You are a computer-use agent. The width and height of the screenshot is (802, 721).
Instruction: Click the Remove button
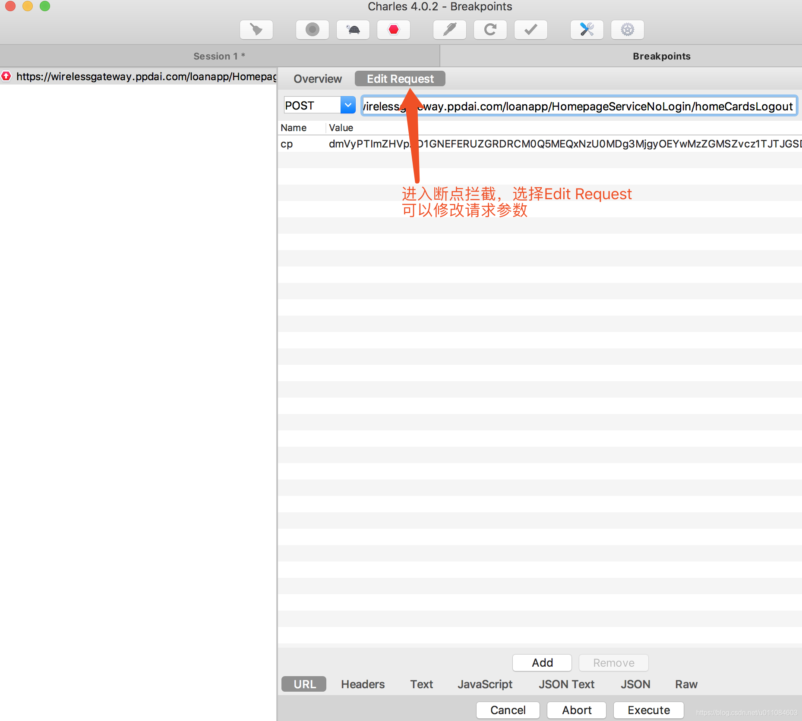point(613,663)
